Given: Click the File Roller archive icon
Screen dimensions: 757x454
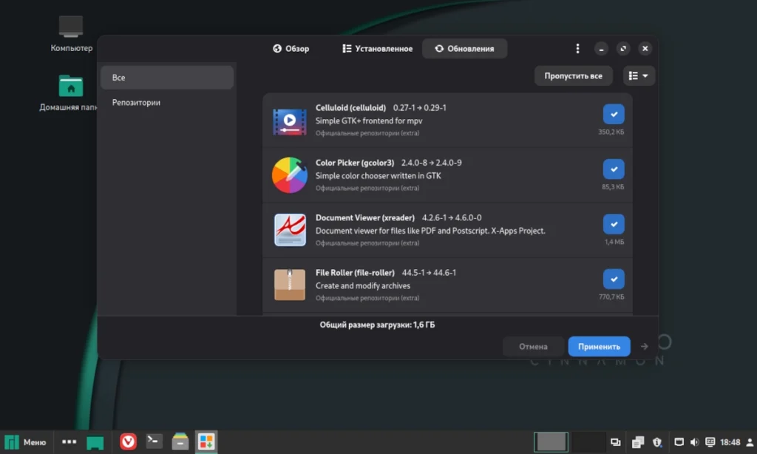Looking at the screenshot, I should (x=290, y=285).
